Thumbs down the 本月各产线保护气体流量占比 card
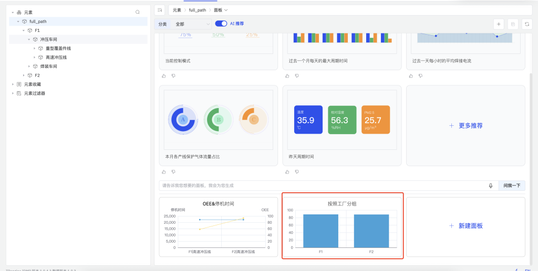The height and width of the screenshot is (271, 538). [173, 171]
